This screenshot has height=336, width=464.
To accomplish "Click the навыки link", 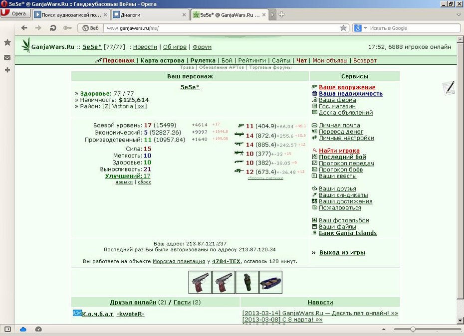I will (124, 182).
